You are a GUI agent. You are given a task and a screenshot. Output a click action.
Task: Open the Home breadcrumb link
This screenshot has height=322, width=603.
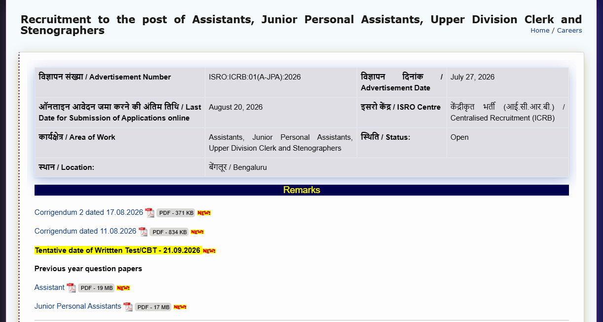click(x=540, y=30)
